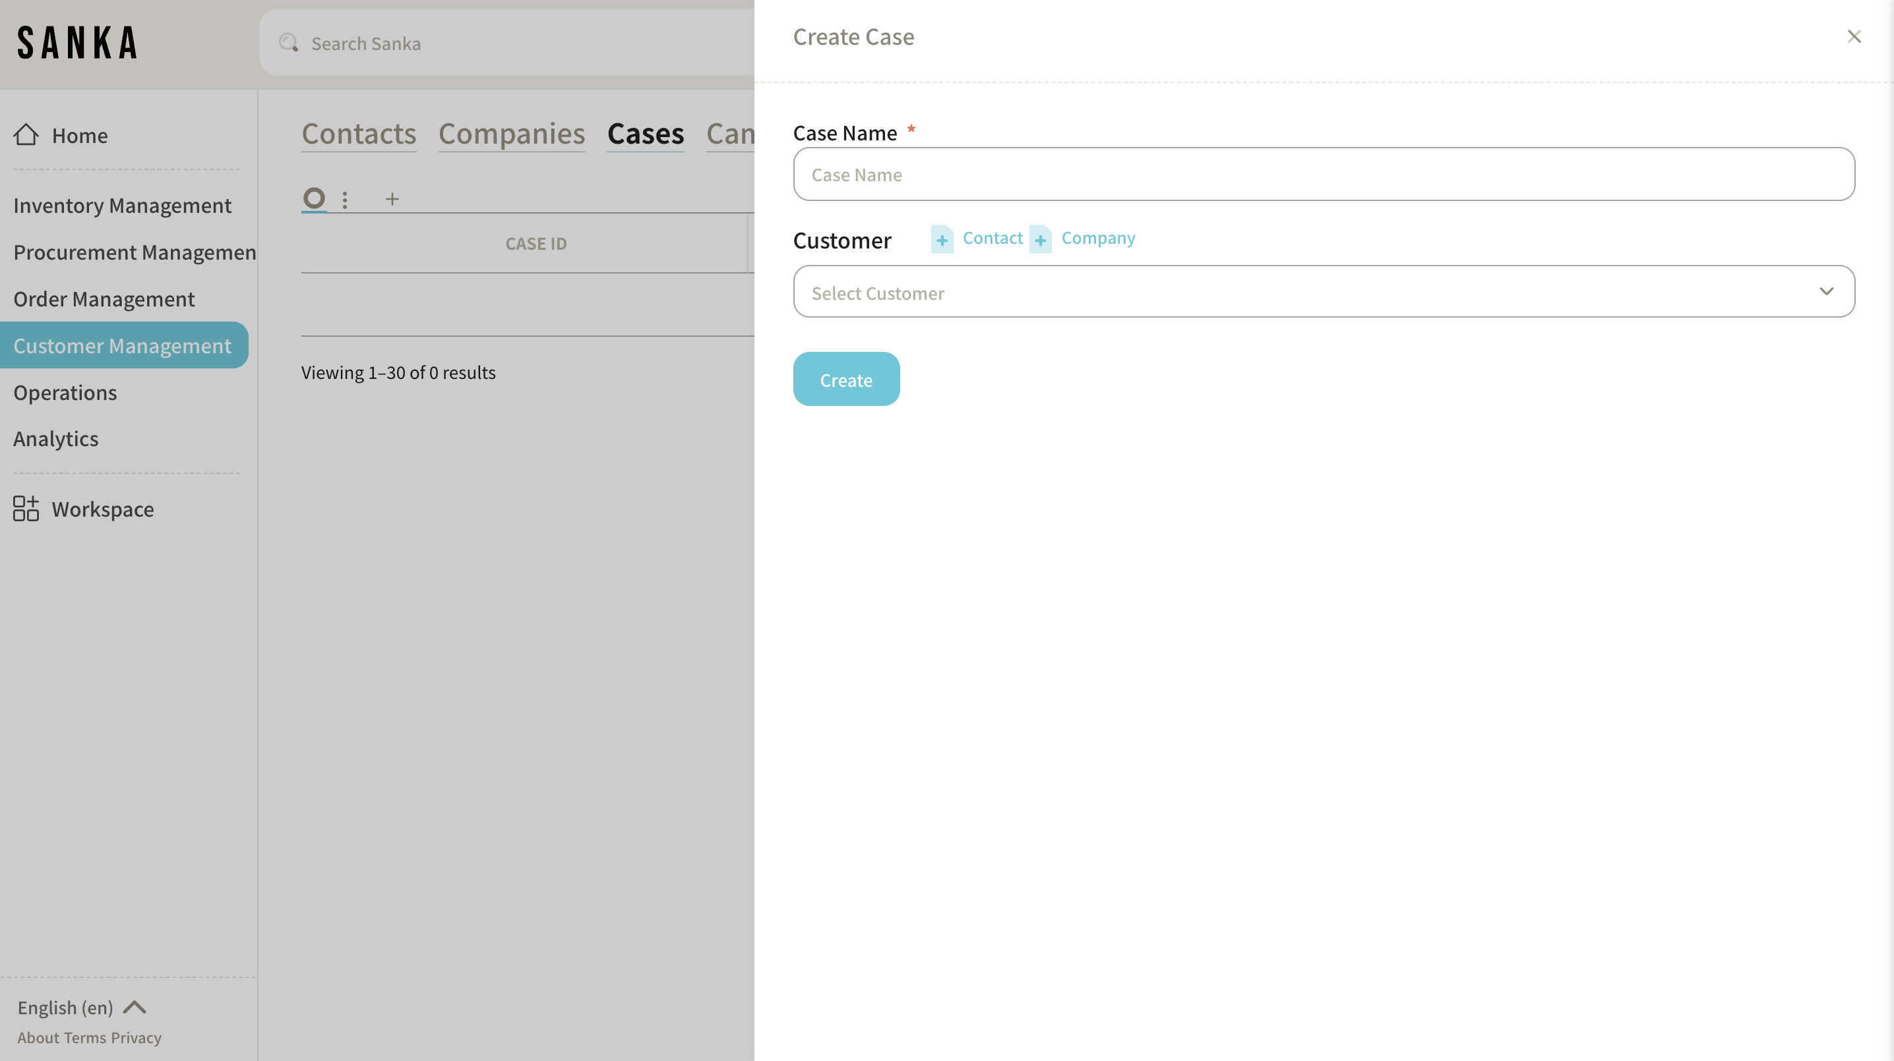Screen dimensions: 1894x1061
Task: Open the Privacy link in footer
Action: point(136,1037)
